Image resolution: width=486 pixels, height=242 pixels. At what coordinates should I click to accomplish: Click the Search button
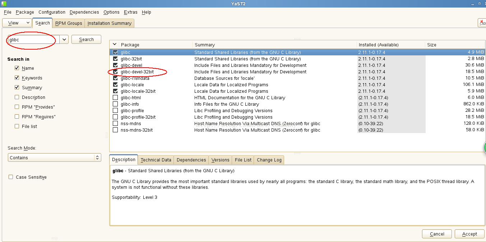86,40
